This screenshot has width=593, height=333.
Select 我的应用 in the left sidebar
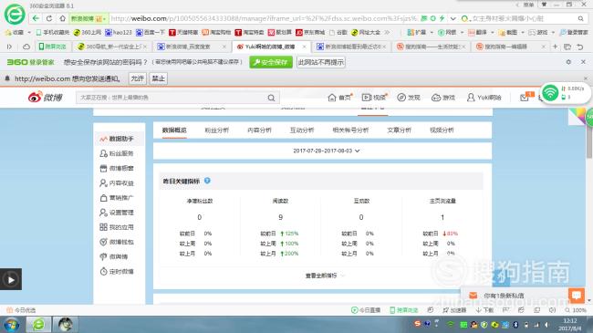point(117,227)
